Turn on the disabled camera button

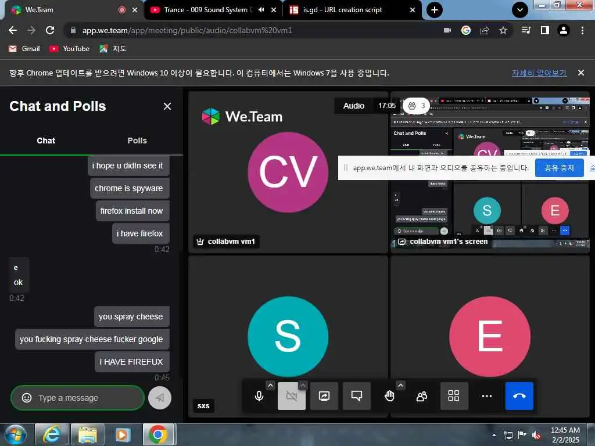pyautogui.click(x=291, y=396)
